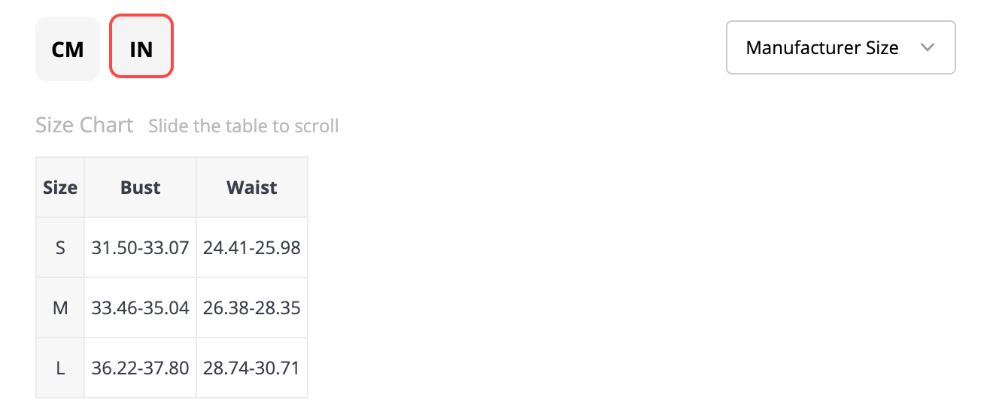999x418 pixels.
Task: Click bust value 31.50-33.07
Action: [141, 247]
